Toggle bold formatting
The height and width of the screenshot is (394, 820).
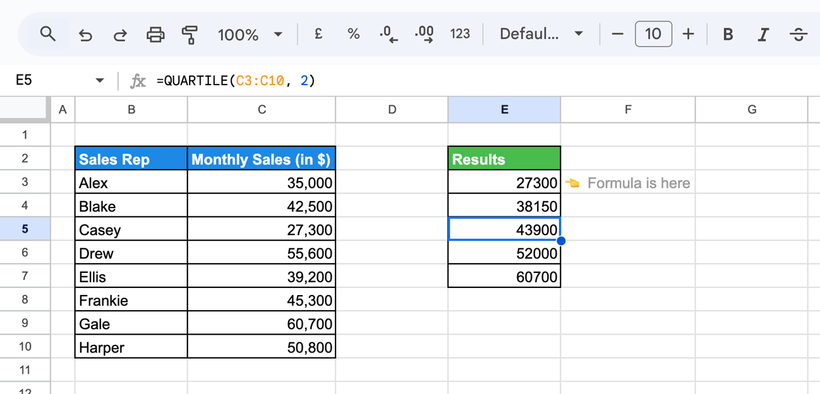(728, 34)
